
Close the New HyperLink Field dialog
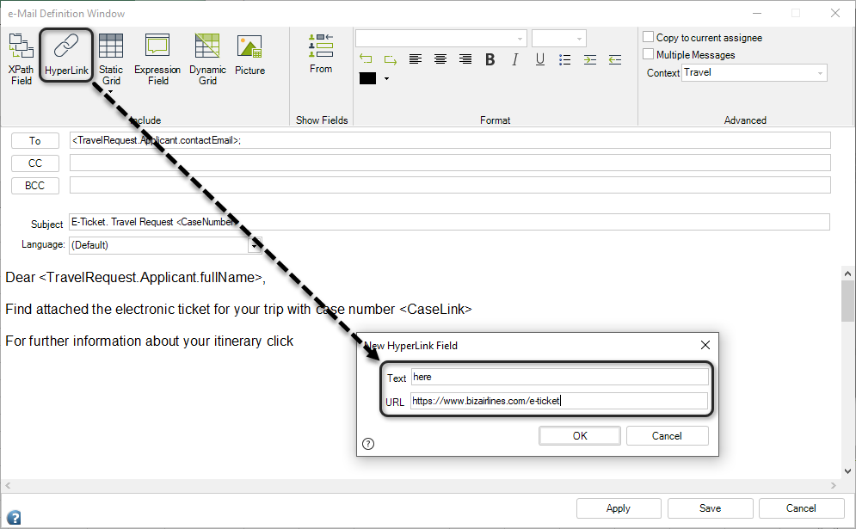tap(705, 345)
